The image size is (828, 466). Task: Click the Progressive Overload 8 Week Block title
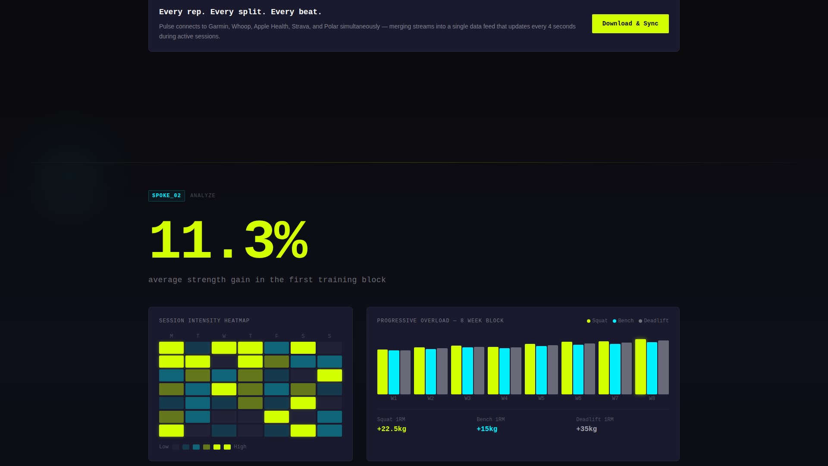440,321
